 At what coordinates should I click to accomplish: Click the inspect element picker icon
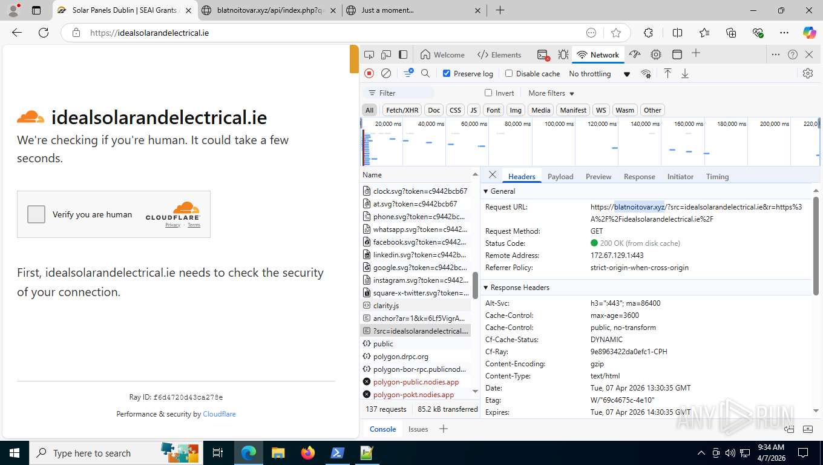click(369, 54)
